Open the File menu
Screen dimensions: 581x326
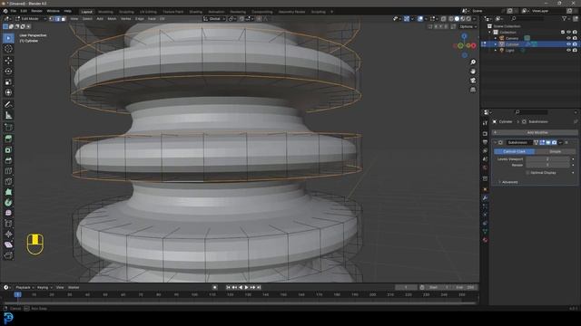(13, 11)
